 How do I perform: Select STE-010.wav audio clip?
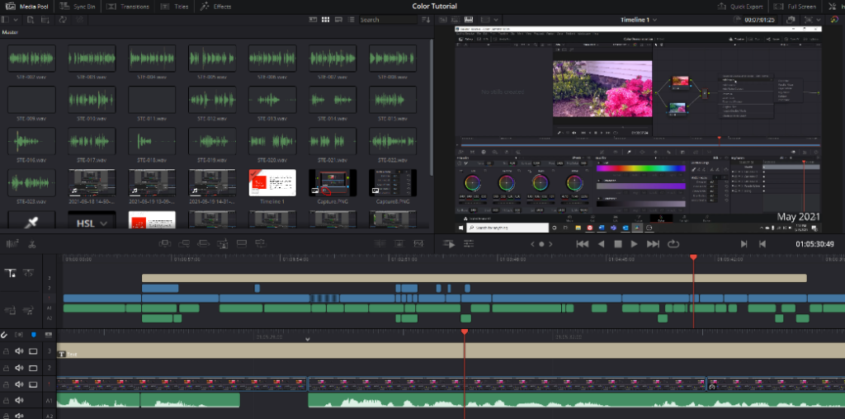click(x=92, y=100)
